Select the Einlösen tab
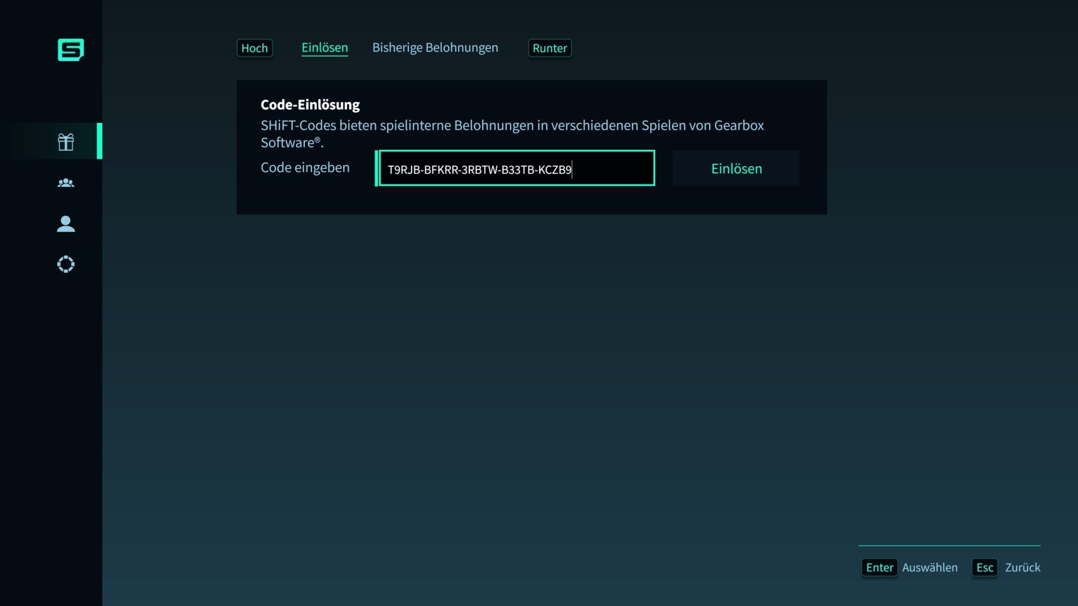The width and height of the screenshot is (1078, 606). coord(325,48)
